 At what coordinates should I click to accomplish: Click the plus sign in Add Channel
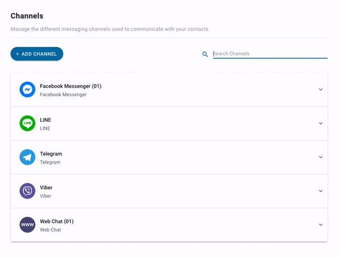click(x=18, y=54)
